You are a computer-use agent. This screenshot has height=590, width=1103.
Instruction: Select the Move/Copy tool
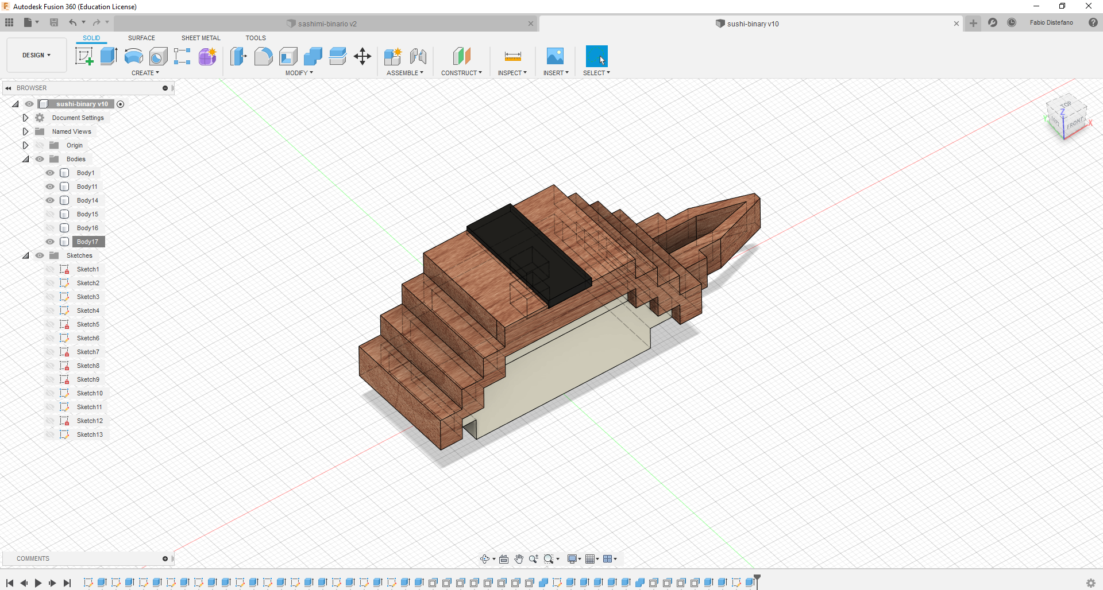point(362,56)
